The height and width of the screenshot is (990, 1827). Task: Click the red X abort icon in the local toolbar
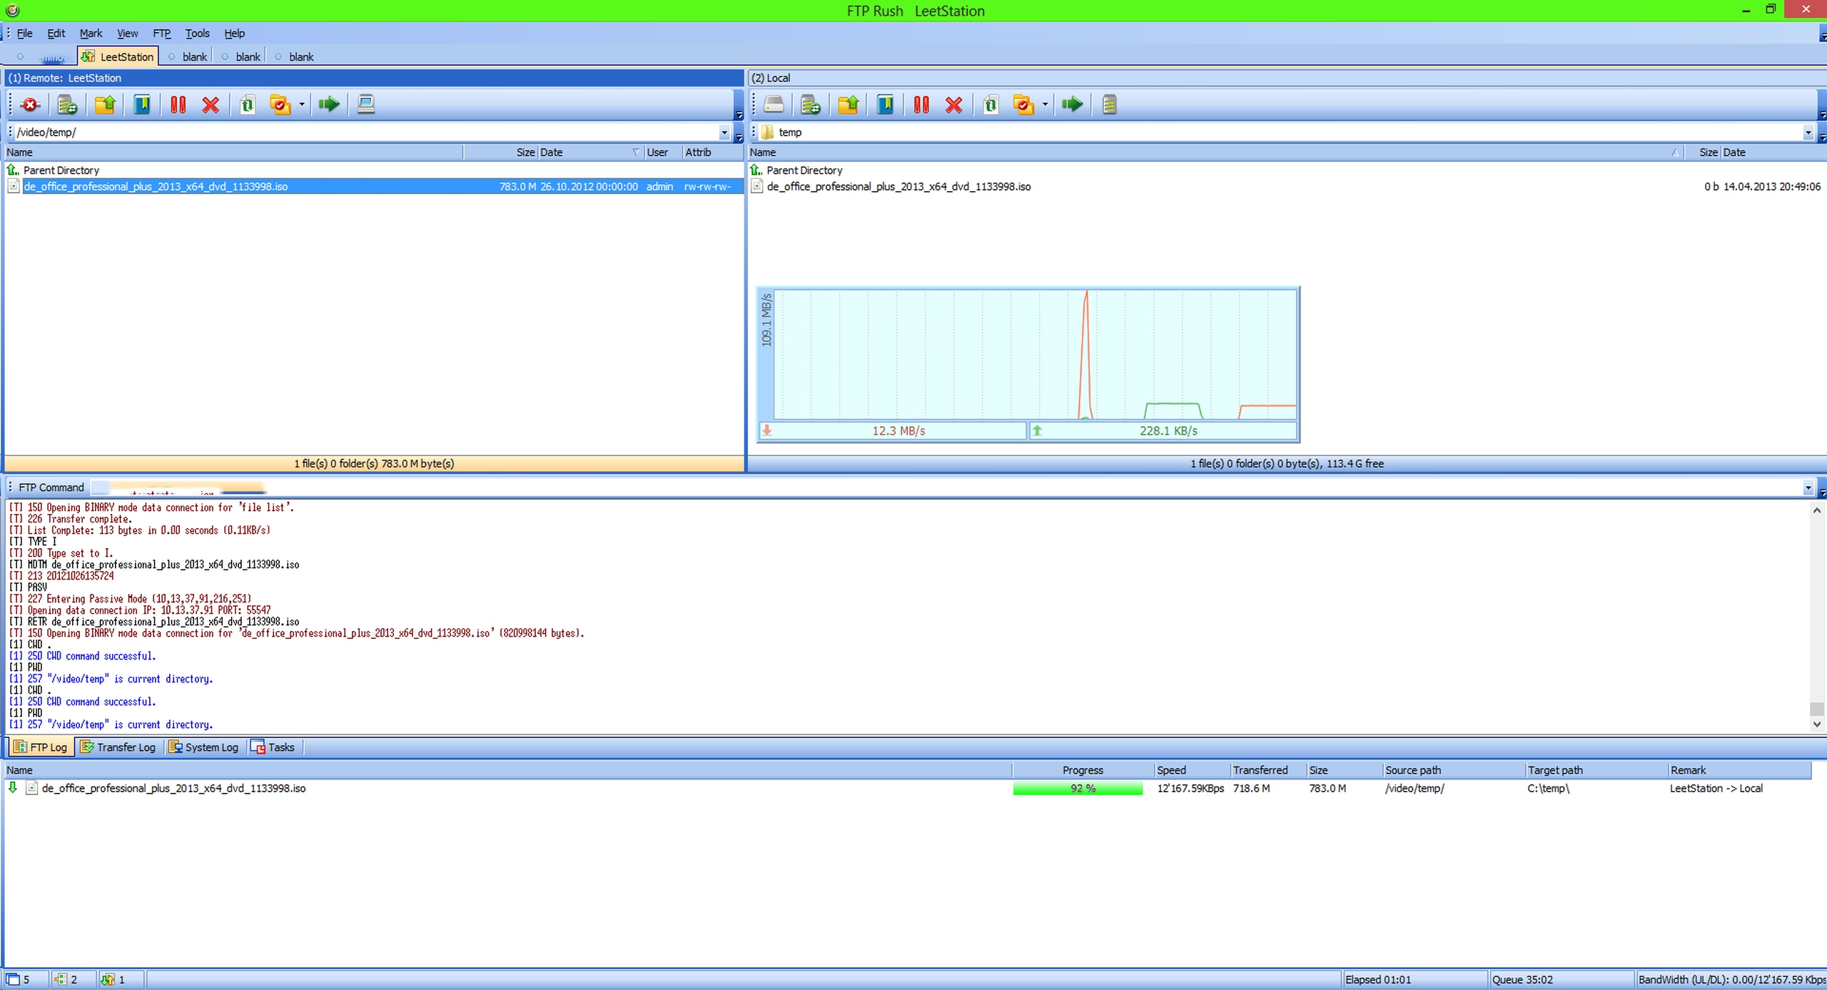953,105
